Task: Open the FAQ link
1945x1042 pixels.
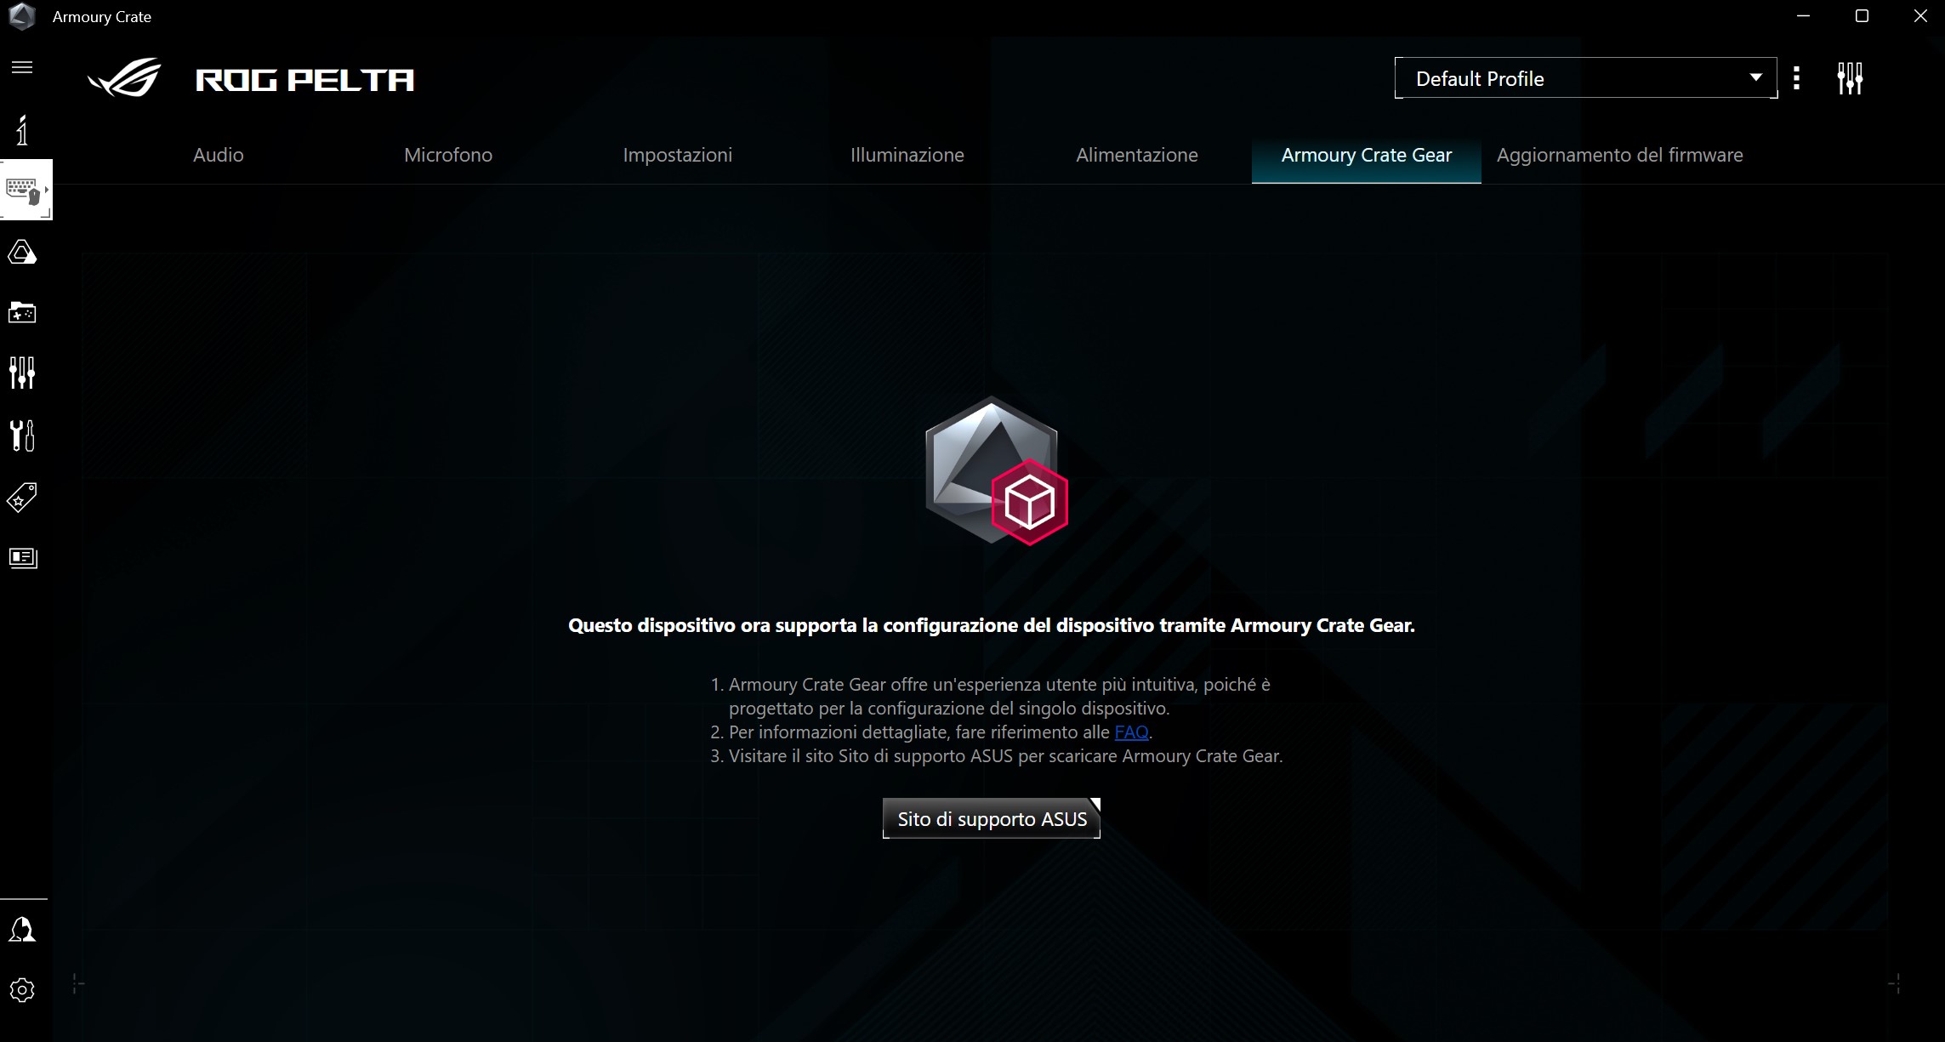Action: (1131, 732)
